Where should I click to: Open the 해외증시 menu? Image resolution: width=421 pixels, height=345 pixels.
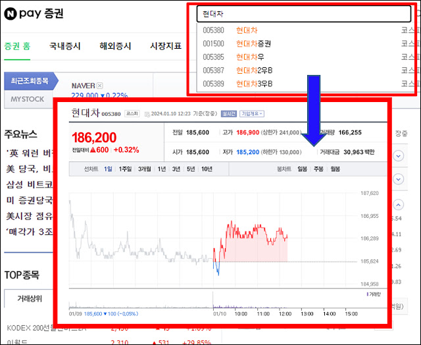coord(115,46)
